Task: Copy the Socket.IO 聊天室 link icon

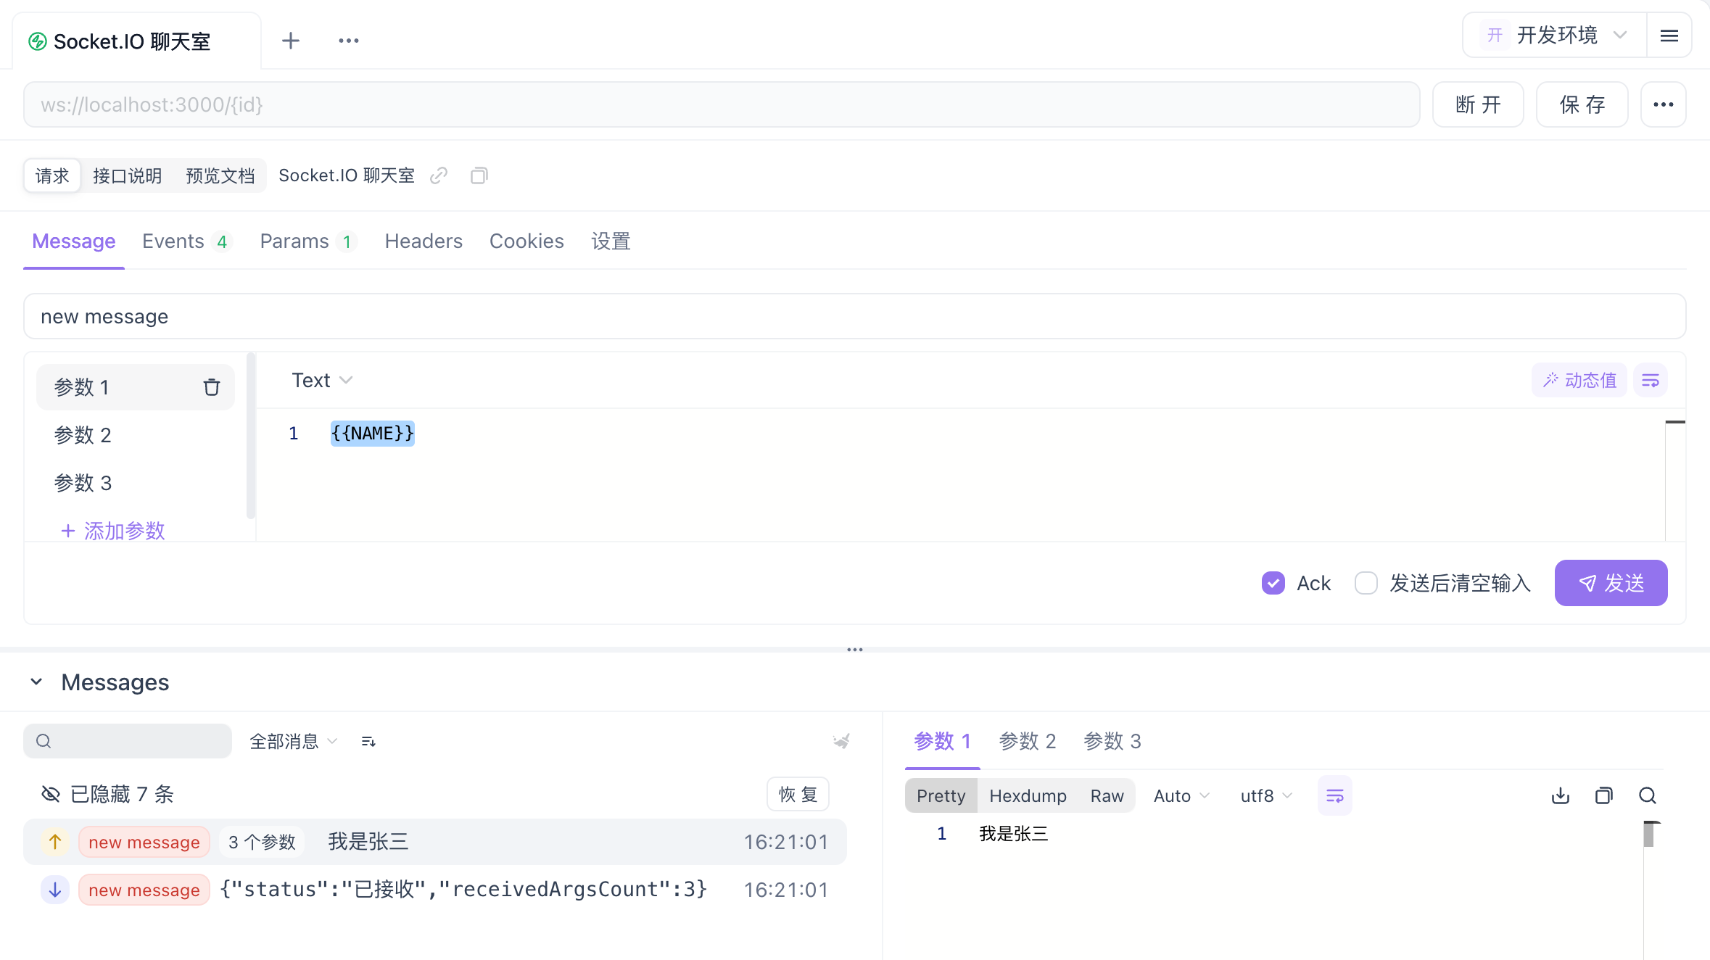Action: 439,175
